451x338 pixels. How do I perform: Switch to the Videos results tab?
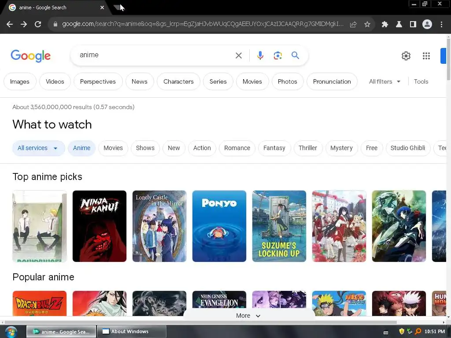click(x=55, y=81)
